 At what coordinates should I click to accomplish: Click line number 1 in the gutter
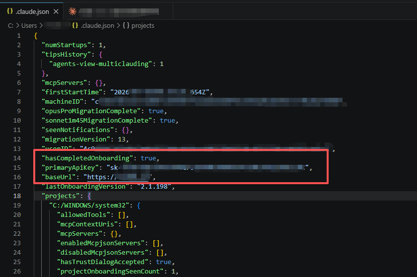19,36
